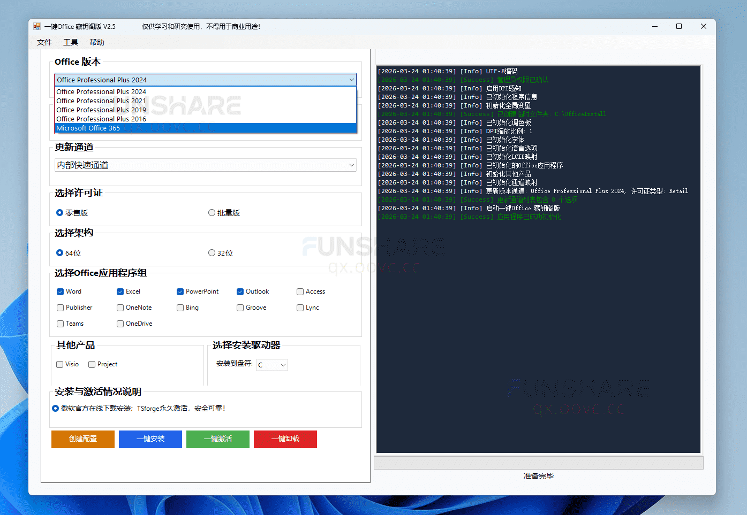Screen dimensions: 747x515
Task: Click the green 一键激活 button
Action: pos(218,439)
